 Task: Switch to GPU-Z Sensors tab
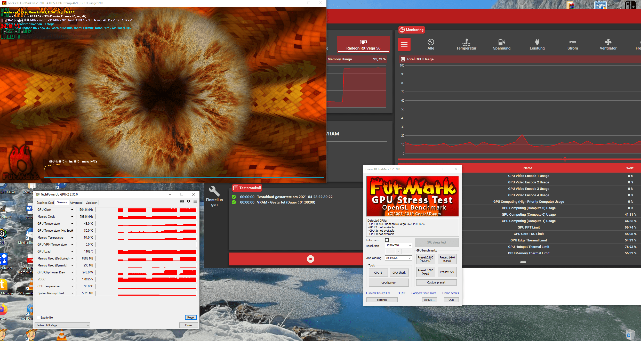click(x=62, y=202)
